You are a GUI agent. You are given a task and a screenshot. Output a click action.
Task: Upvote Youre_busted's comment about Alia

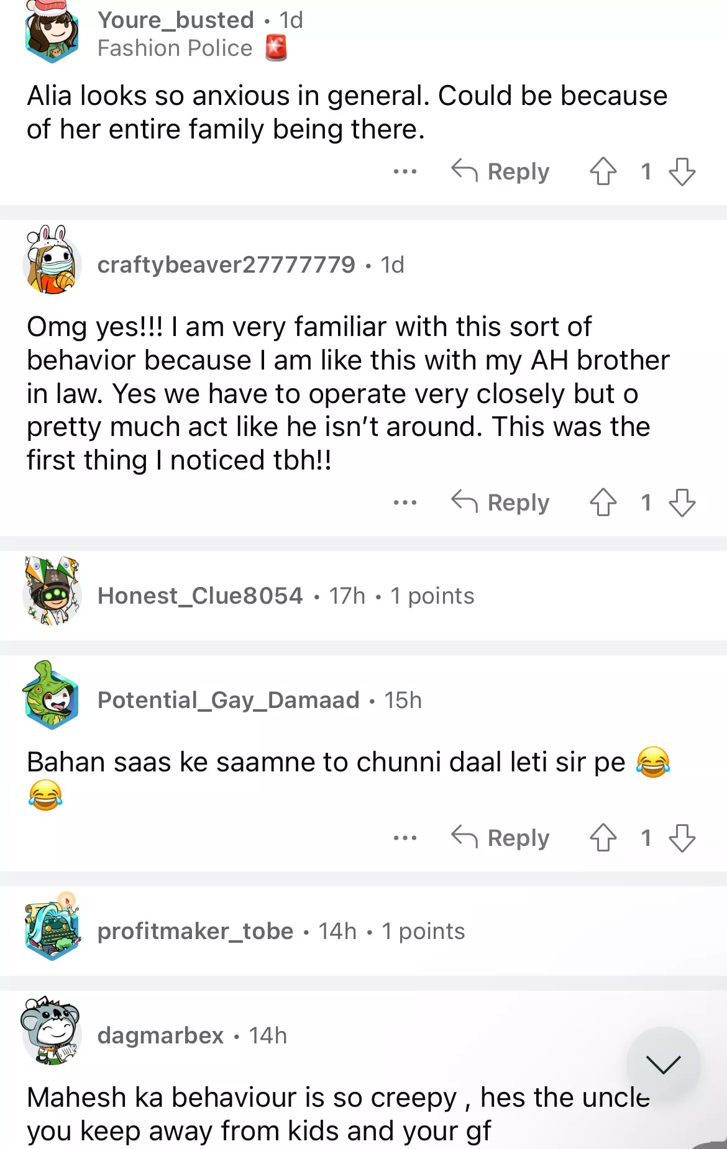pos(603,171)
